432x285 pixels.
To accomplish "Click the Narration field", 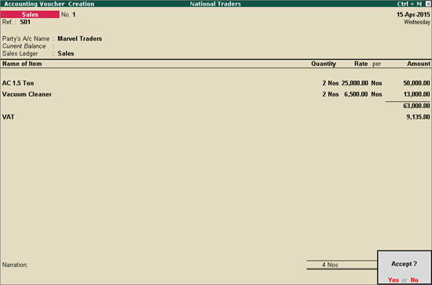I will [154, 265].
